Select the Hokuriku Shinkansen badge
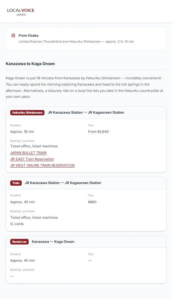Image resolution: width=172 pixels, height=300 pixels. (x=27, y=112)
